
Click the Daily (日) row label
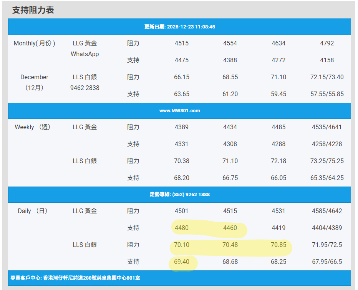(33, 211)
